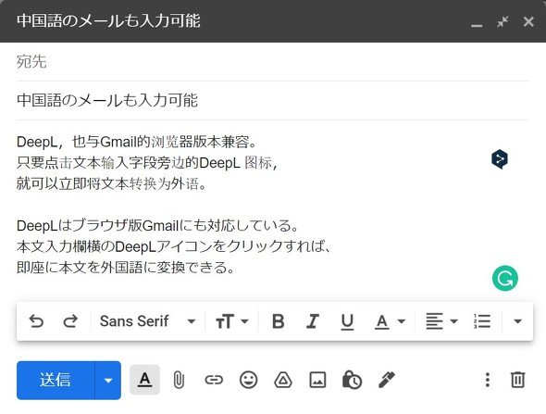546x414 pixels.
Task: Click the 宛先 recipient field
Action: pyautogui.click(x=272, y=62)
